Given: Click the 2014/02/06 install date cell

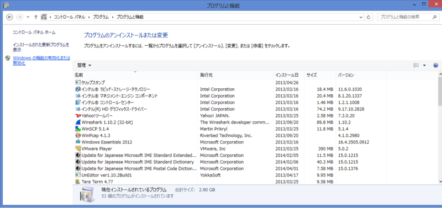Looking at the screenshot, I should (287, 162).
